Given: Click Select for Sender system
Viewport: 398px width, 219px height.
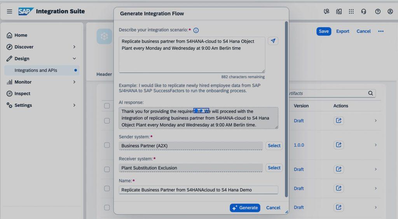Looking at the screenshot, I should (274, 146).
